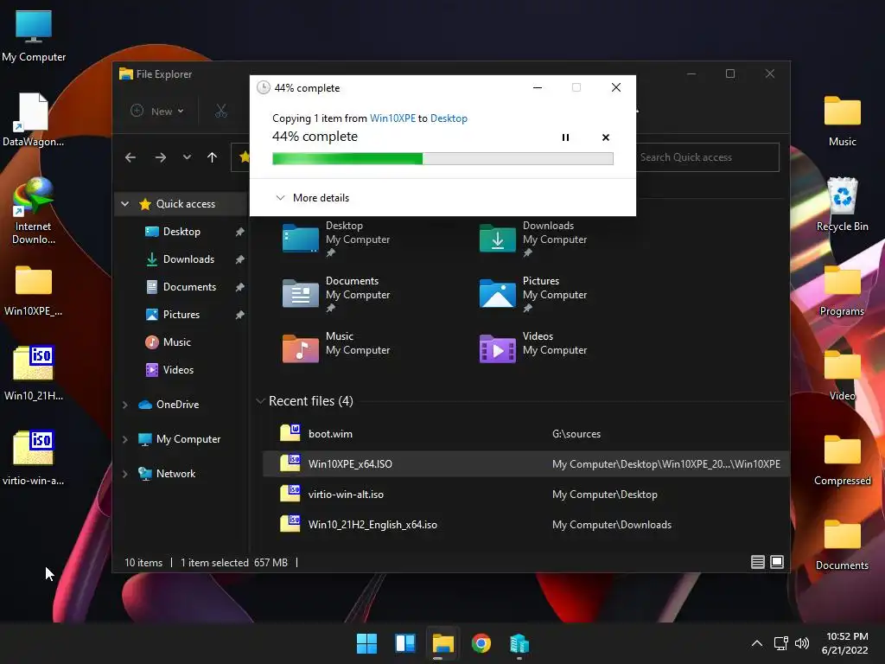Go forward in File Explorer
Image resolution: width=885 pixels, height=664 pixels.
tap(161, 157)
